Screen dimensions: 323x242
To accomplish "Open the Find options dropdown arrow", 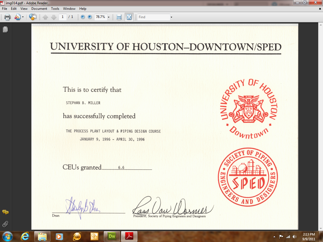I will pyautogui.click(x=171, y=17).
